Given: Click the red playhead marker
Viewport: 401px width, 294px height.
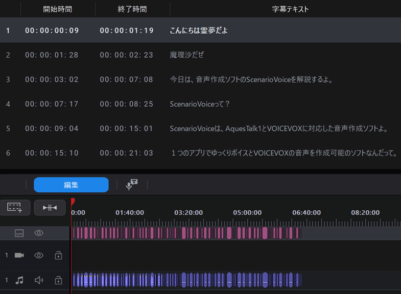Looking at the screenshot, I should point(73,202).
